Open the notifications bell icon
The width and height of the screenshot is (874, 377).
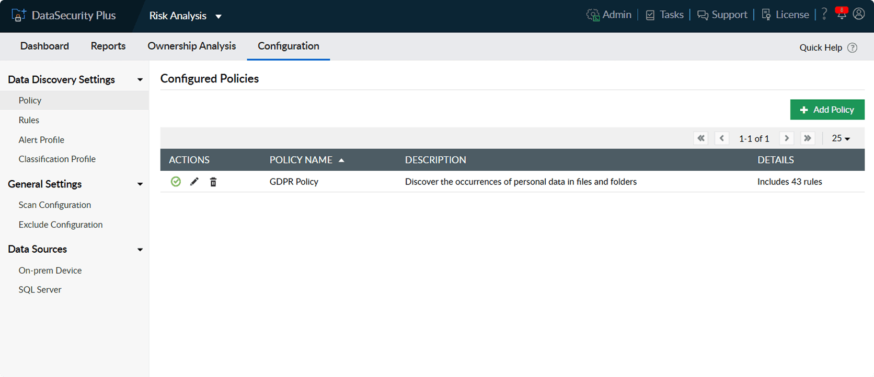pyautogui.click(x=841, y=15)
